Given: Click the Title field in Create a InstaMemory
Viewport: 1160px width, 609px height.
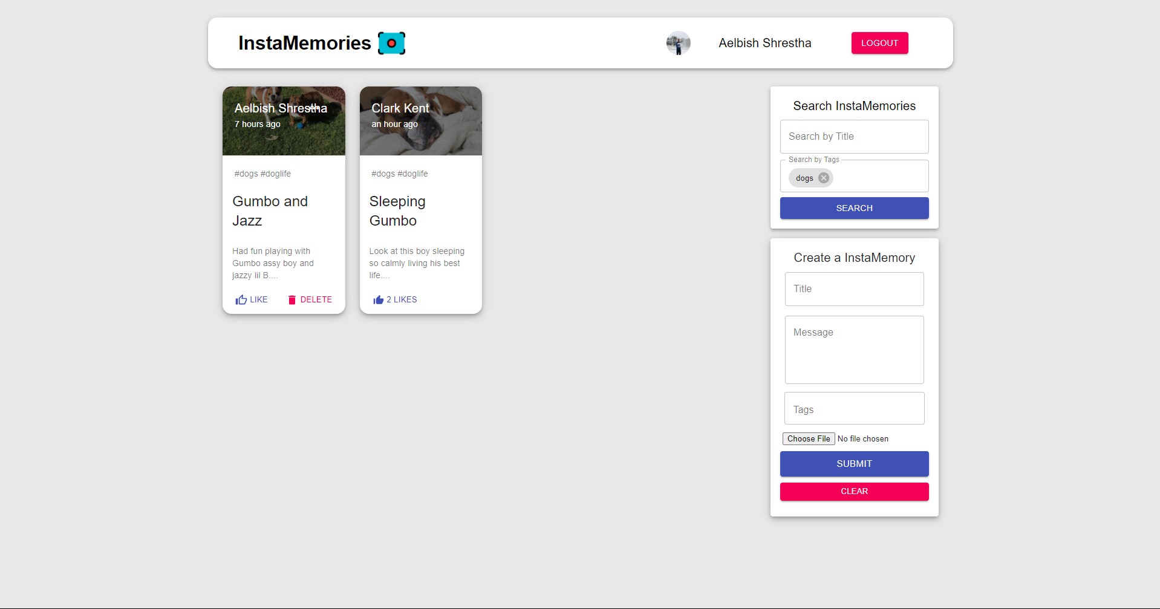Looking at the screenshot, I should point(854,288).
